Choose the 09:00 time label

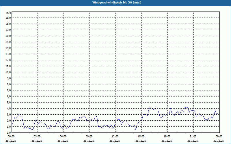click(x=89, y=137)
